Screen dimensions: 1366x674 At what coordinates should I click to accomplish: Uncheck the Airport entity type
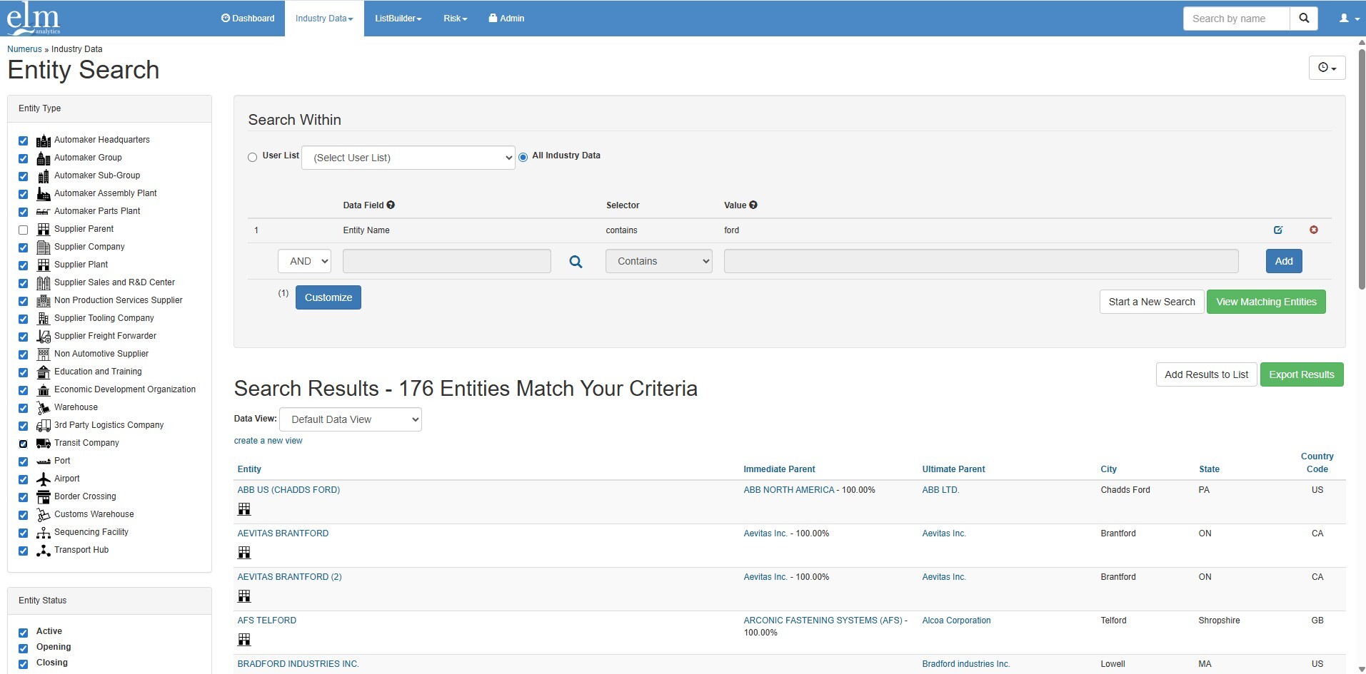[23, 479]
